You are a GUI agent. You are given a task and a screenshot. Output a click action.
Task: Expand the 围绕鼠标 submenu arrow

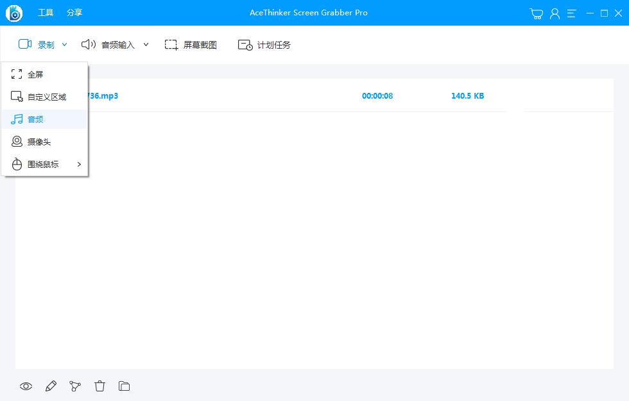pyautogui.click(x=79, y=165)
